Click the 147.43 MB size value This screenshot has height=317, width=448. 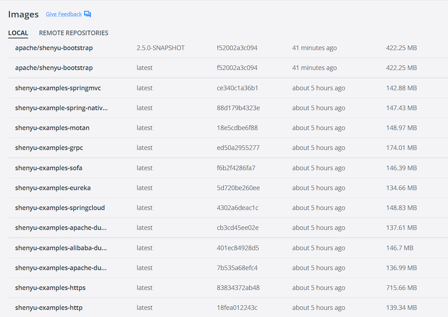pos(401,108)
